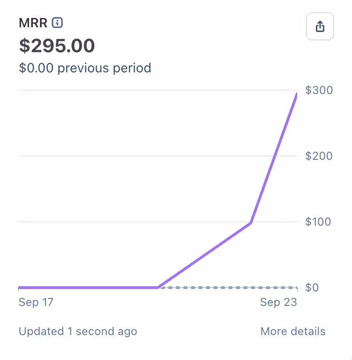Click the Sep 23 date label
Image resolution: width=352 pixels, height=360 pixels.
click(x=278, y=302)
